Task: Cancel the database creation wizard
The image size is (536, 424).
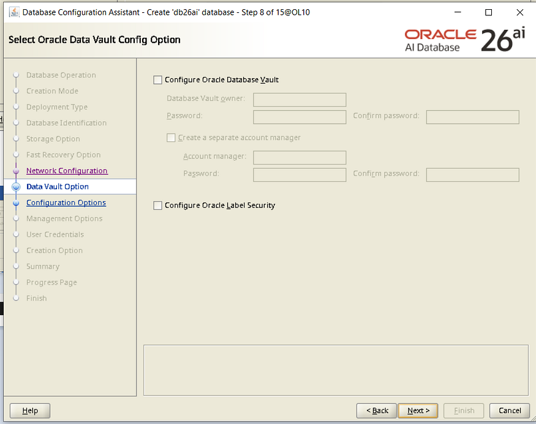Action: click(x=509, y=411)
